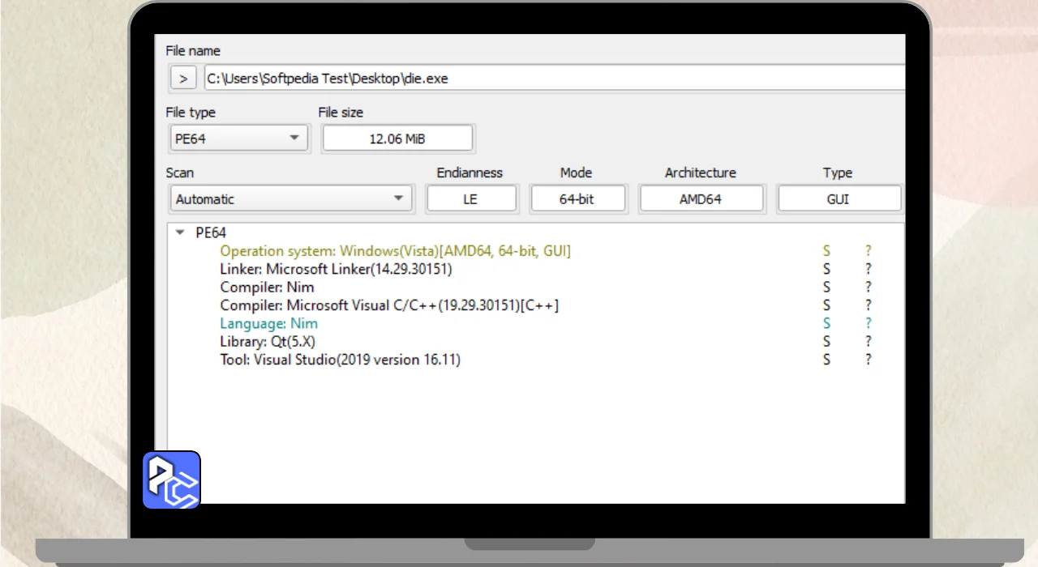Click S in the Microsoft Visual C/C++ row
Viewport: 1038px width, 567px height.
(826, 305)
